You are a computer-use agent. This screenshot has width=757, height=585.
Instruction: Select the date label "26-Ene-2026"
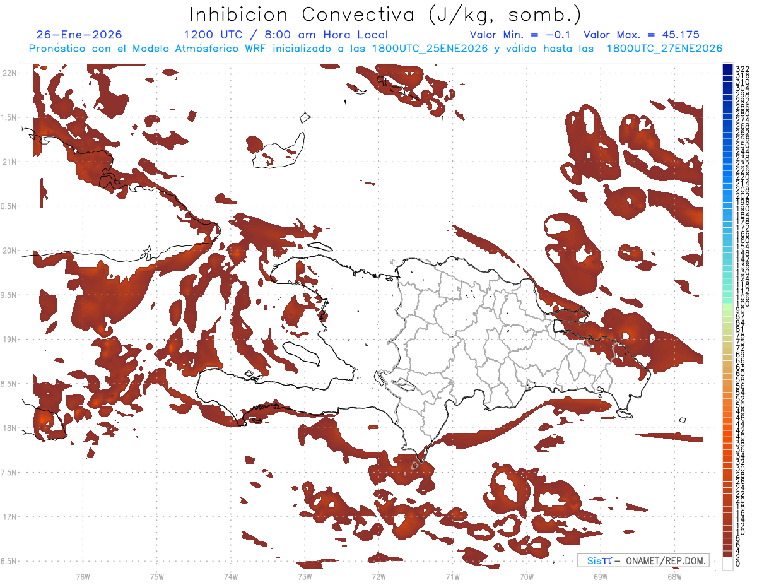(79, 35)
